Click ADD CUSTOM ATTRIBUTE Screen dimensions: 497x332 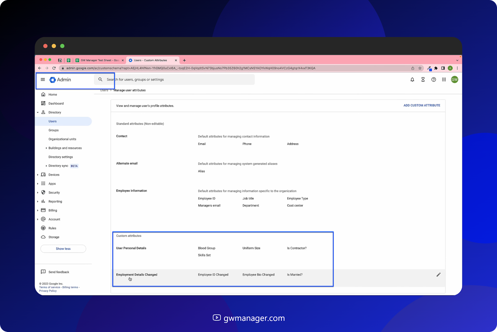point(422,105)
